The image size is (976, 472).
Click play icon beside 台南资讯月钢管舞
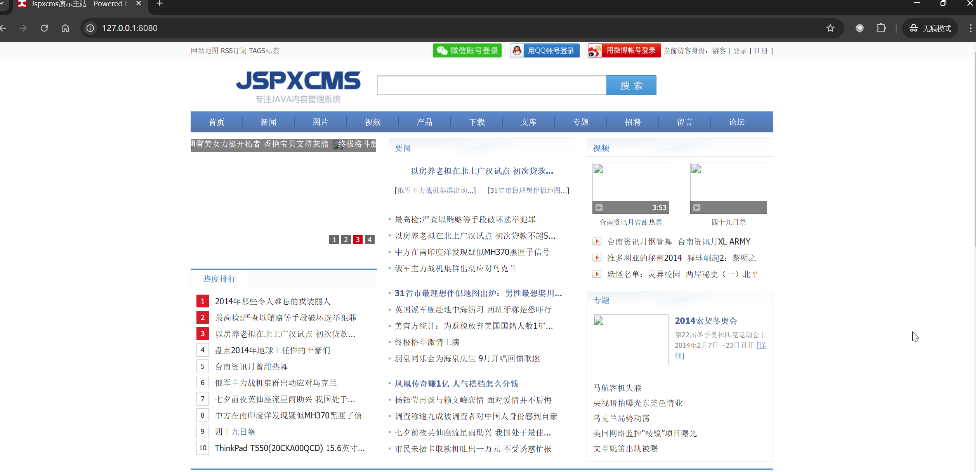point(597,241)
